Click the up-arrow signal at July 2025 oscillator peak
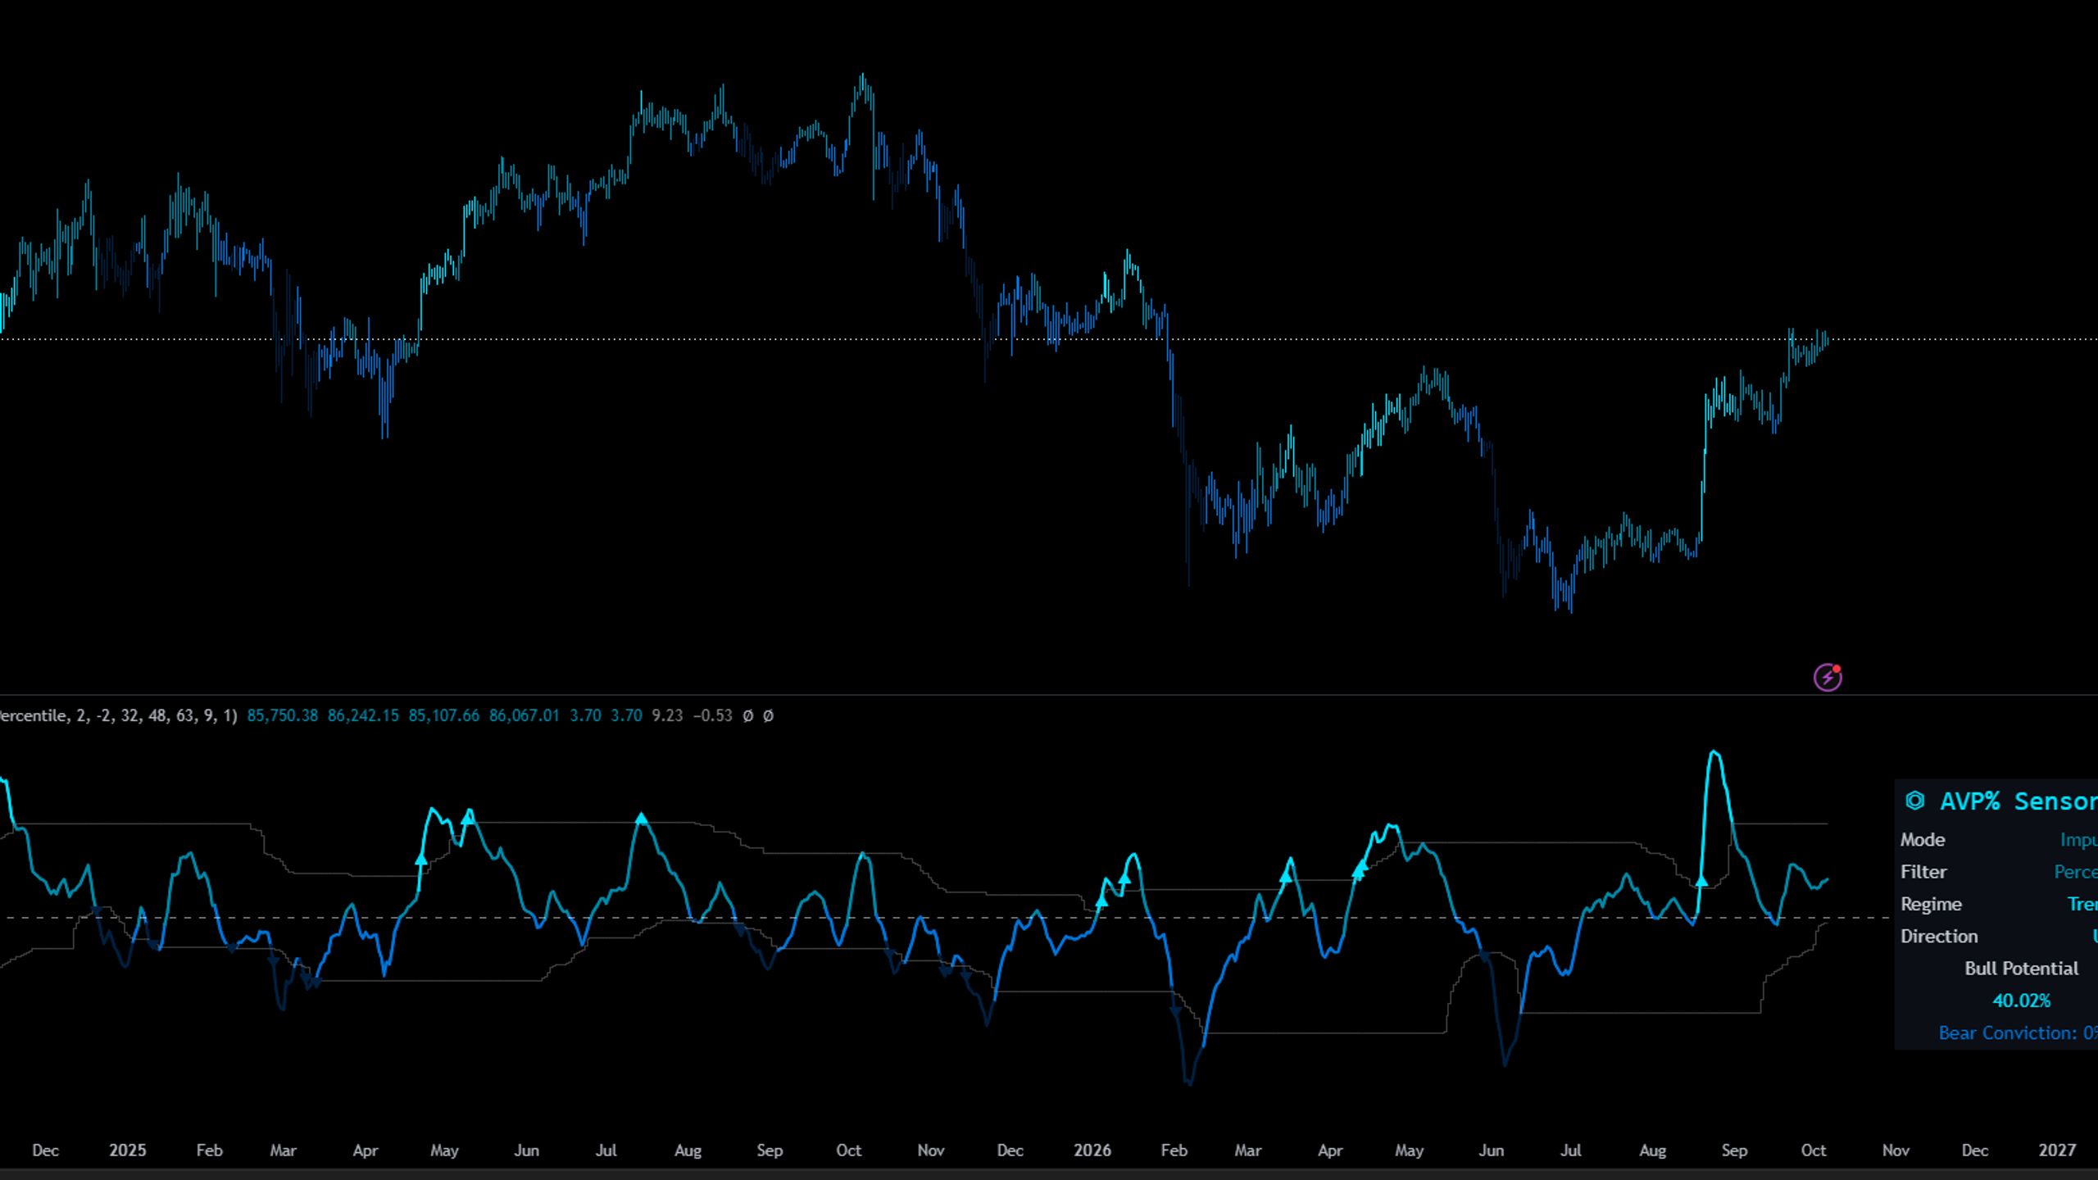Image resolution: width=2098 pixels, height=1180 pixels. tap(642, 818)
